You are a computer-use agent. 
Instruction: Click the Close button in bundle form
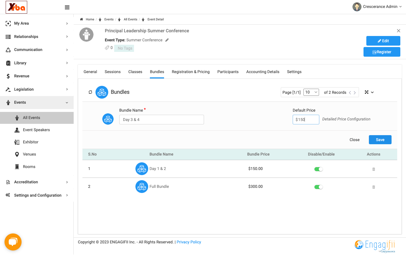pos(354,140)
